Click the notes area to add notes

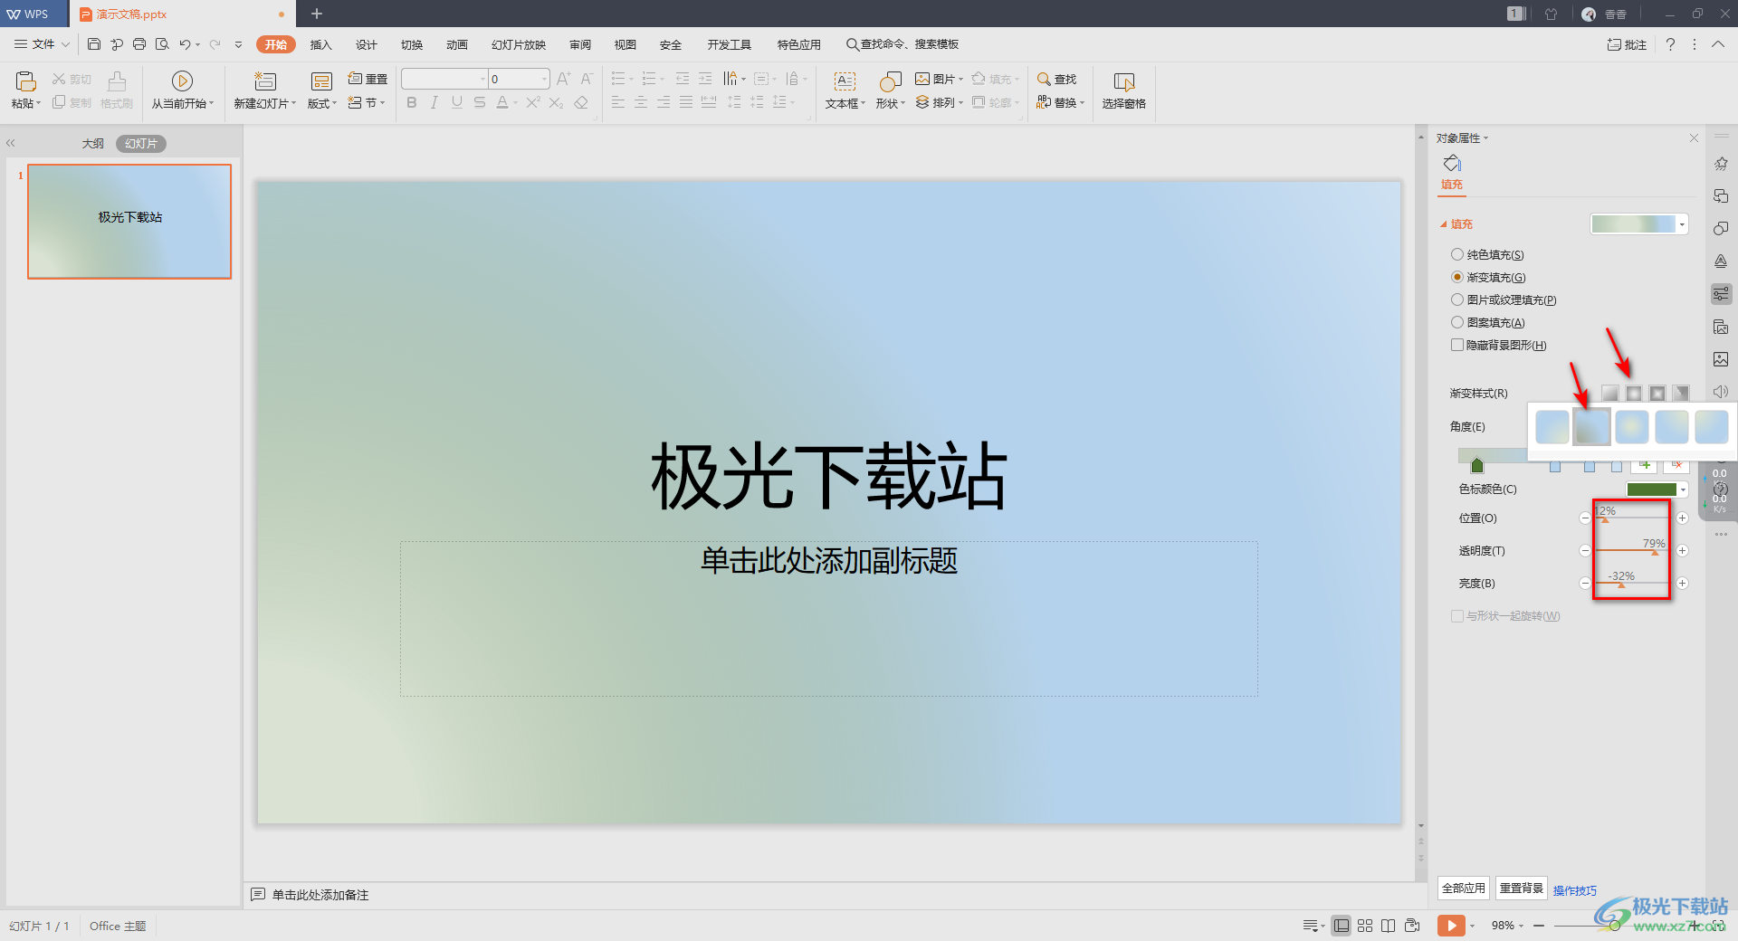tap(320, 895)
